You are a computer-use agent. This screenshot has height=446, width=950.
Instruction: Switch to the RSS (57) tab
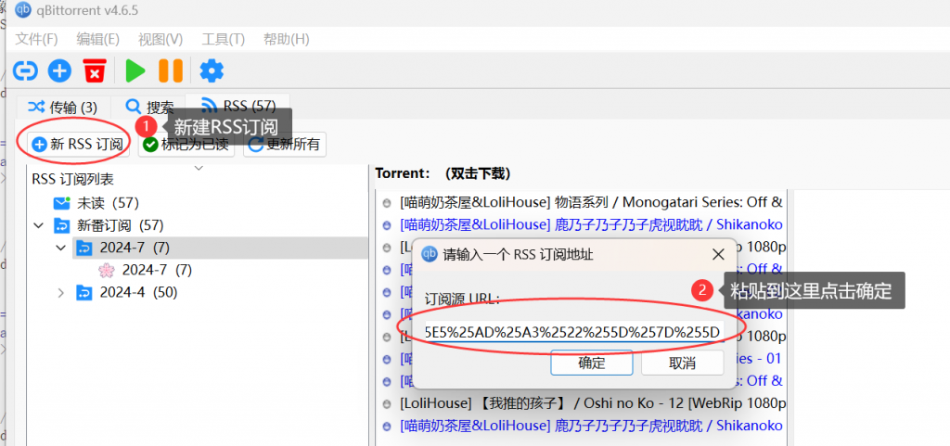(x=238, y=107)
